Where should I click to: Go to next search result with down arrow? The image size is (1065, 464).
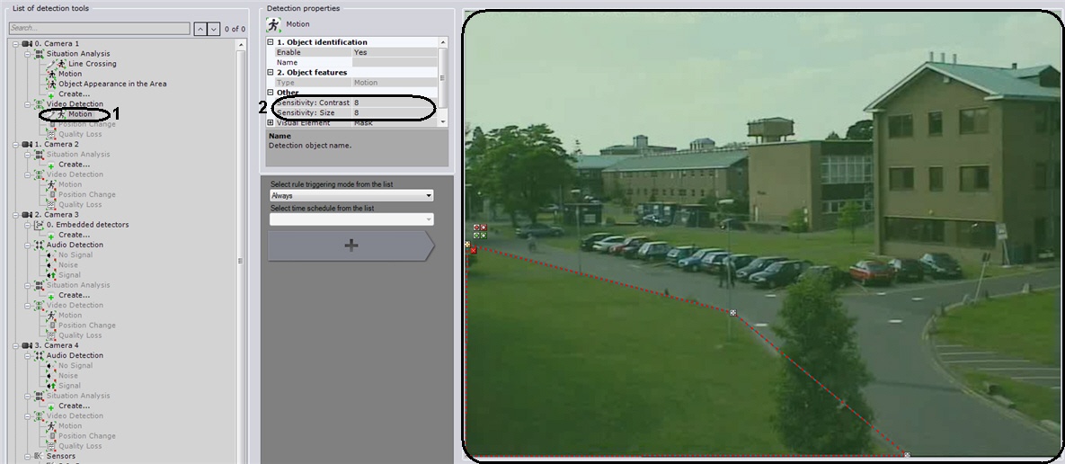click(214, 29)
